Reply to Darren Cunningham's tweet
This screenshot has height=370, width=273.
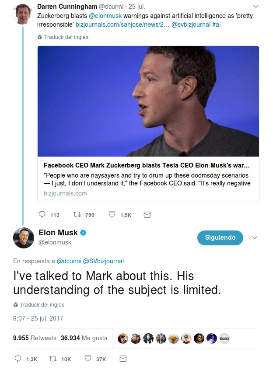pos(42,215)
